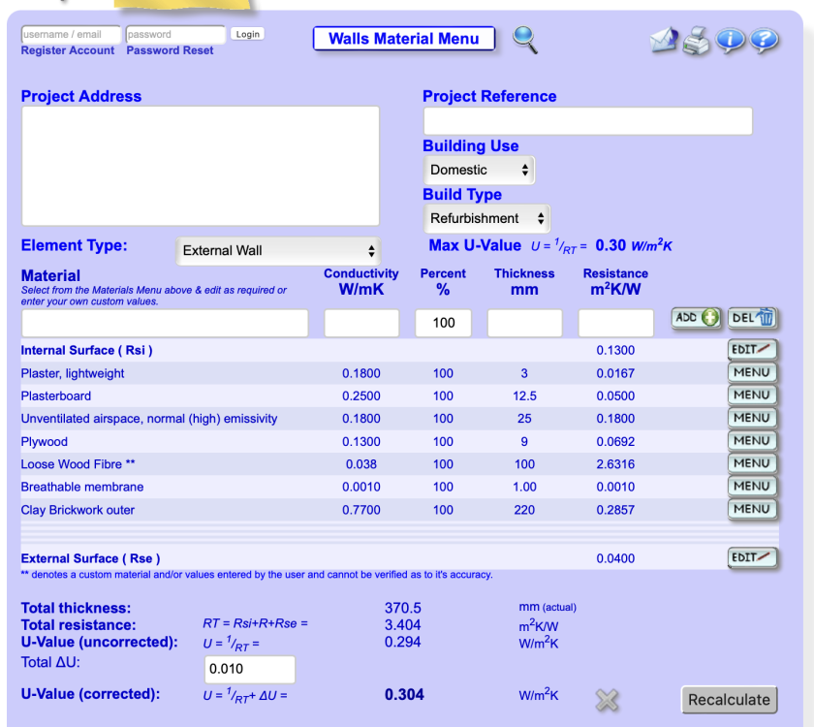814x727 pixels.
Task: Select the Plasterboard material name
Action: 56,396
